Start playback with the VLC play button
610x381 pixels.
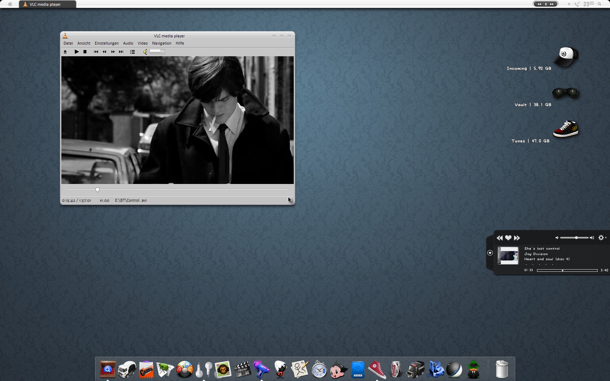tap(77, 52)
